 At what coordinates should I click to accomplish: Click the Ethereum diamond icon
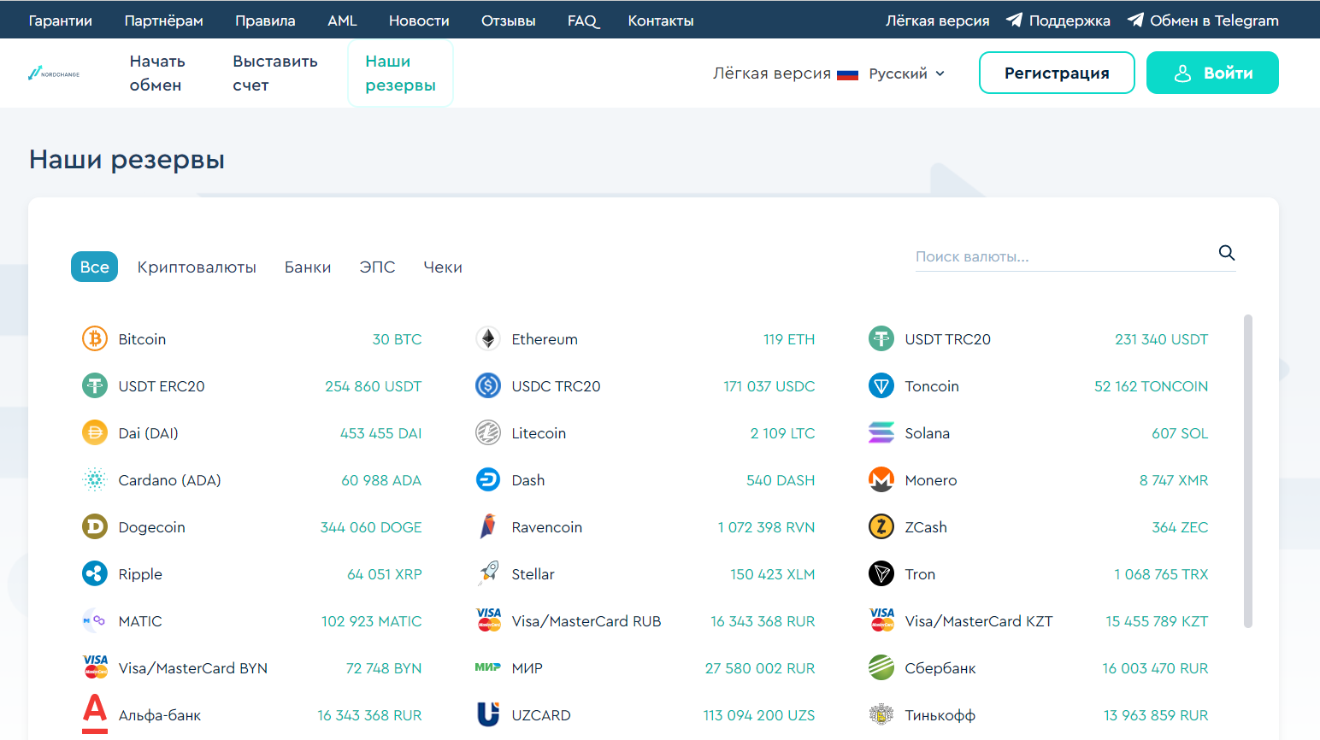click(488, 339)
